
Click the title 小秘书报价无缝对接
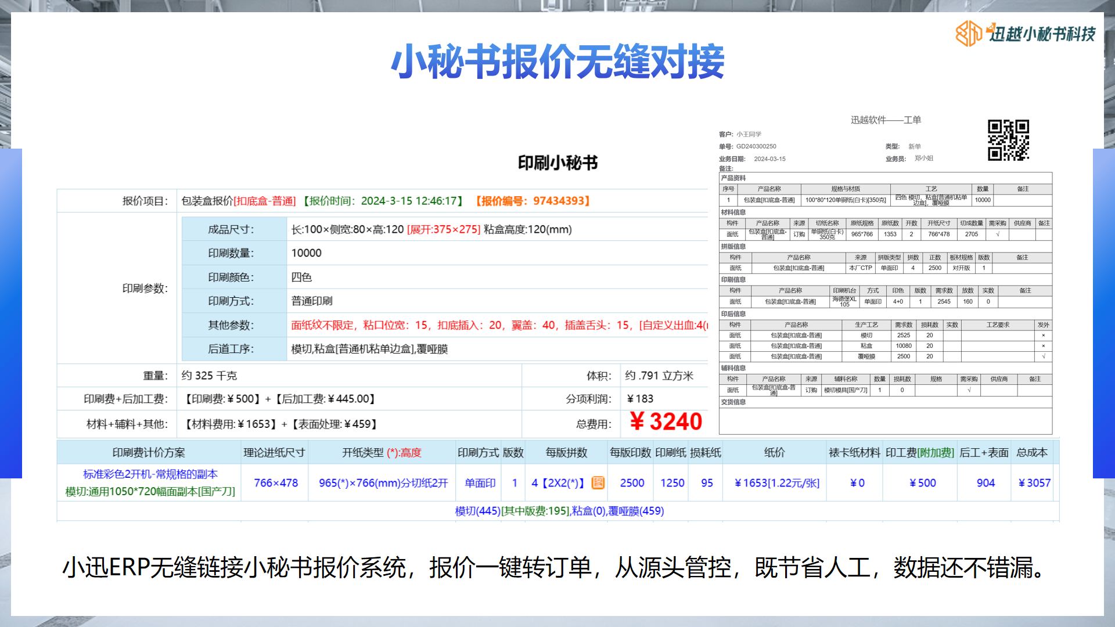pyautogui.click(x=557, y=62)
